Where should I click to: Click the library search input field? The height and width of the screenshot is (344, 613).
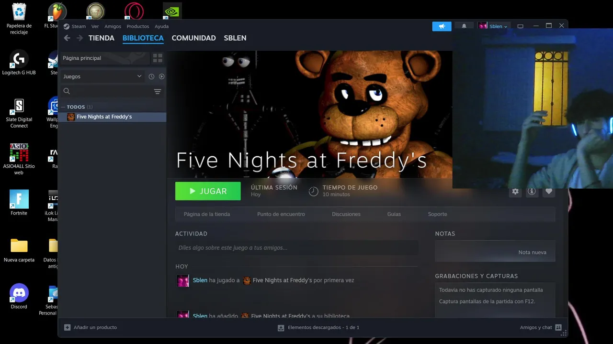112,91
